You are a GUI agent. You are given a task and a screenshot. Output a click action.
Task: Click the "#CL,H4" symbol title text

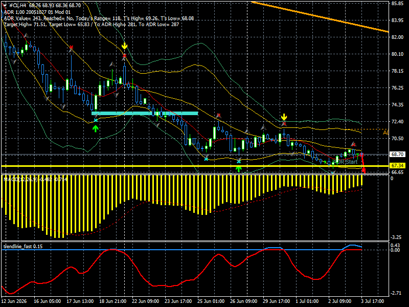18,6
